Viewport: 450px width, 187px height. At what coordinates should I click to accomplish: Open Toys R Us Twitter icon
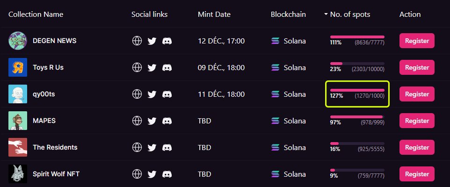(x=152, y=68)
